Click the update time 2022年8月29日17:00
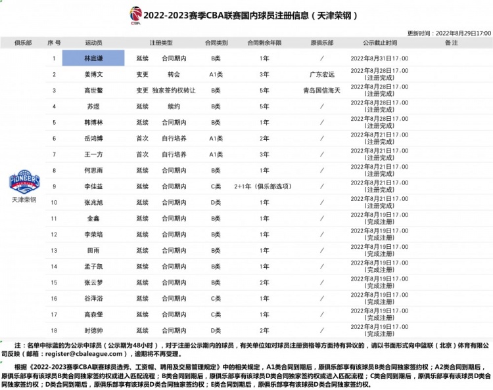Viewport: 493px width, 390px height. pyautogui.click(x=463, y=33)
